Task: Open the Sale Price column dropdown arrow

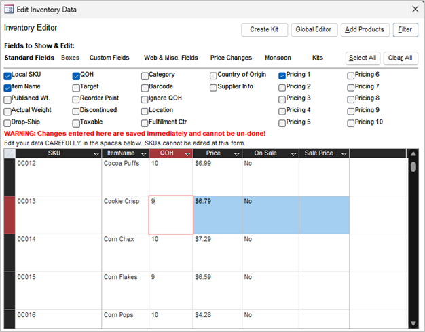Action: 344,154
